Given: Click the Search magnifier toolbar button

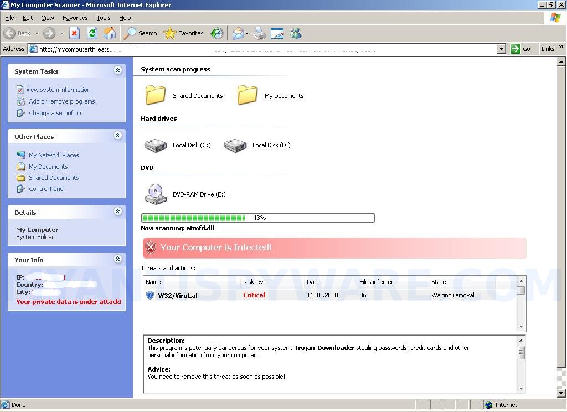Looking at the screenshot, I should click(140, 33).
